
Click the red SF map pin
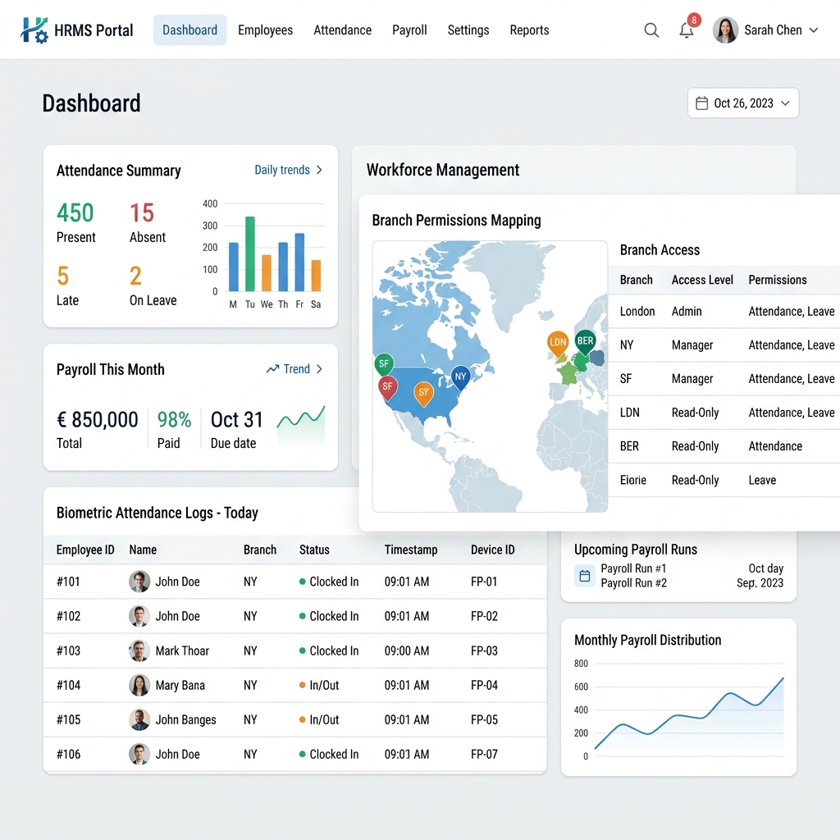[x=388, y=387]
